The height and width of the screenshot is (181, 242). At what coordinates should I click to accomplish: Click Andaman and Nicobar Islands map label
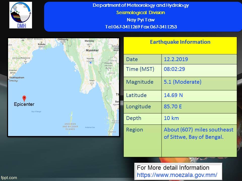point(69,127)
